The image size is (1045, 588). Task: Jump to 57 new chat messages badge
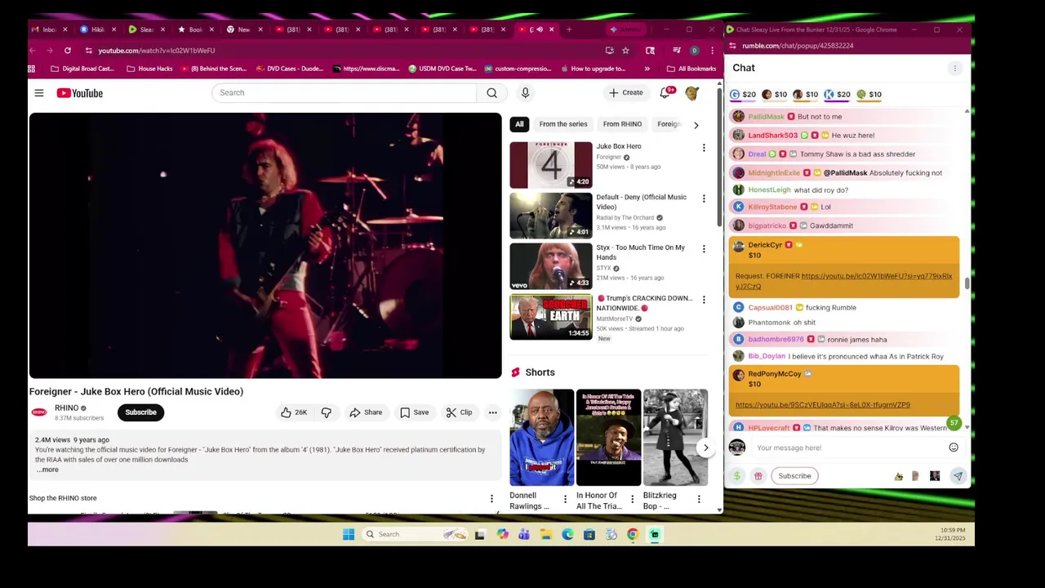click(954, 423)
